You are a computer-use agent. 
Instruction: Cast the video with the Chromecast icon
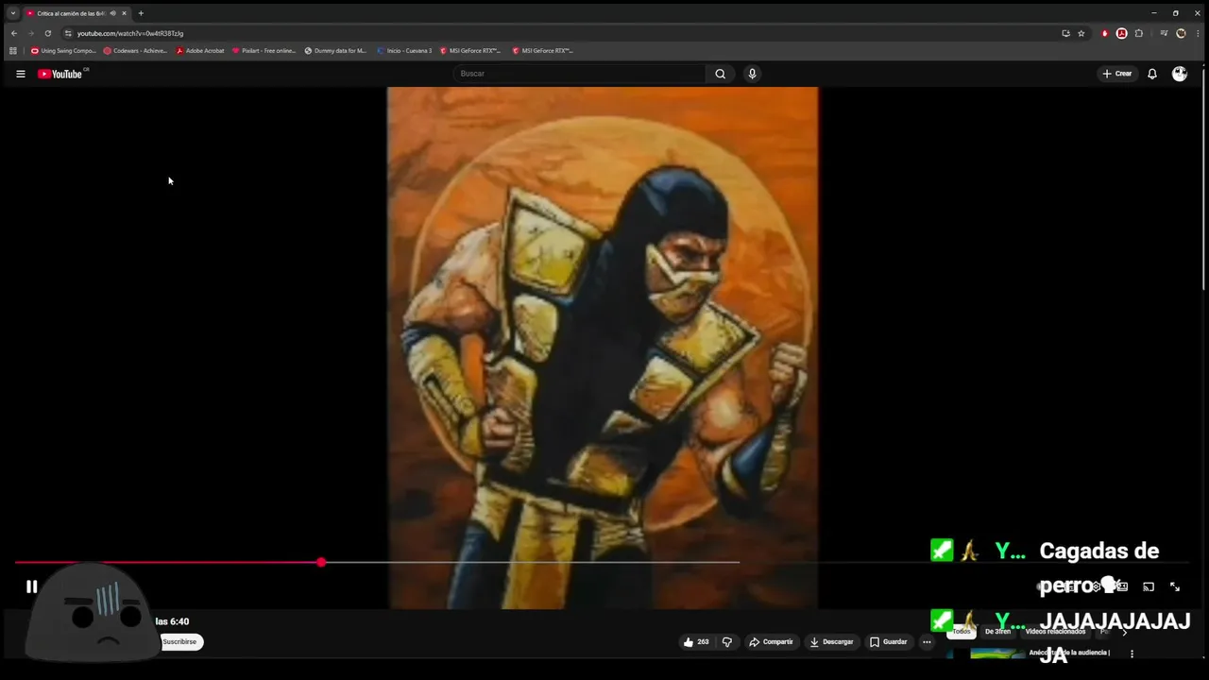[x=1149, y=586]
